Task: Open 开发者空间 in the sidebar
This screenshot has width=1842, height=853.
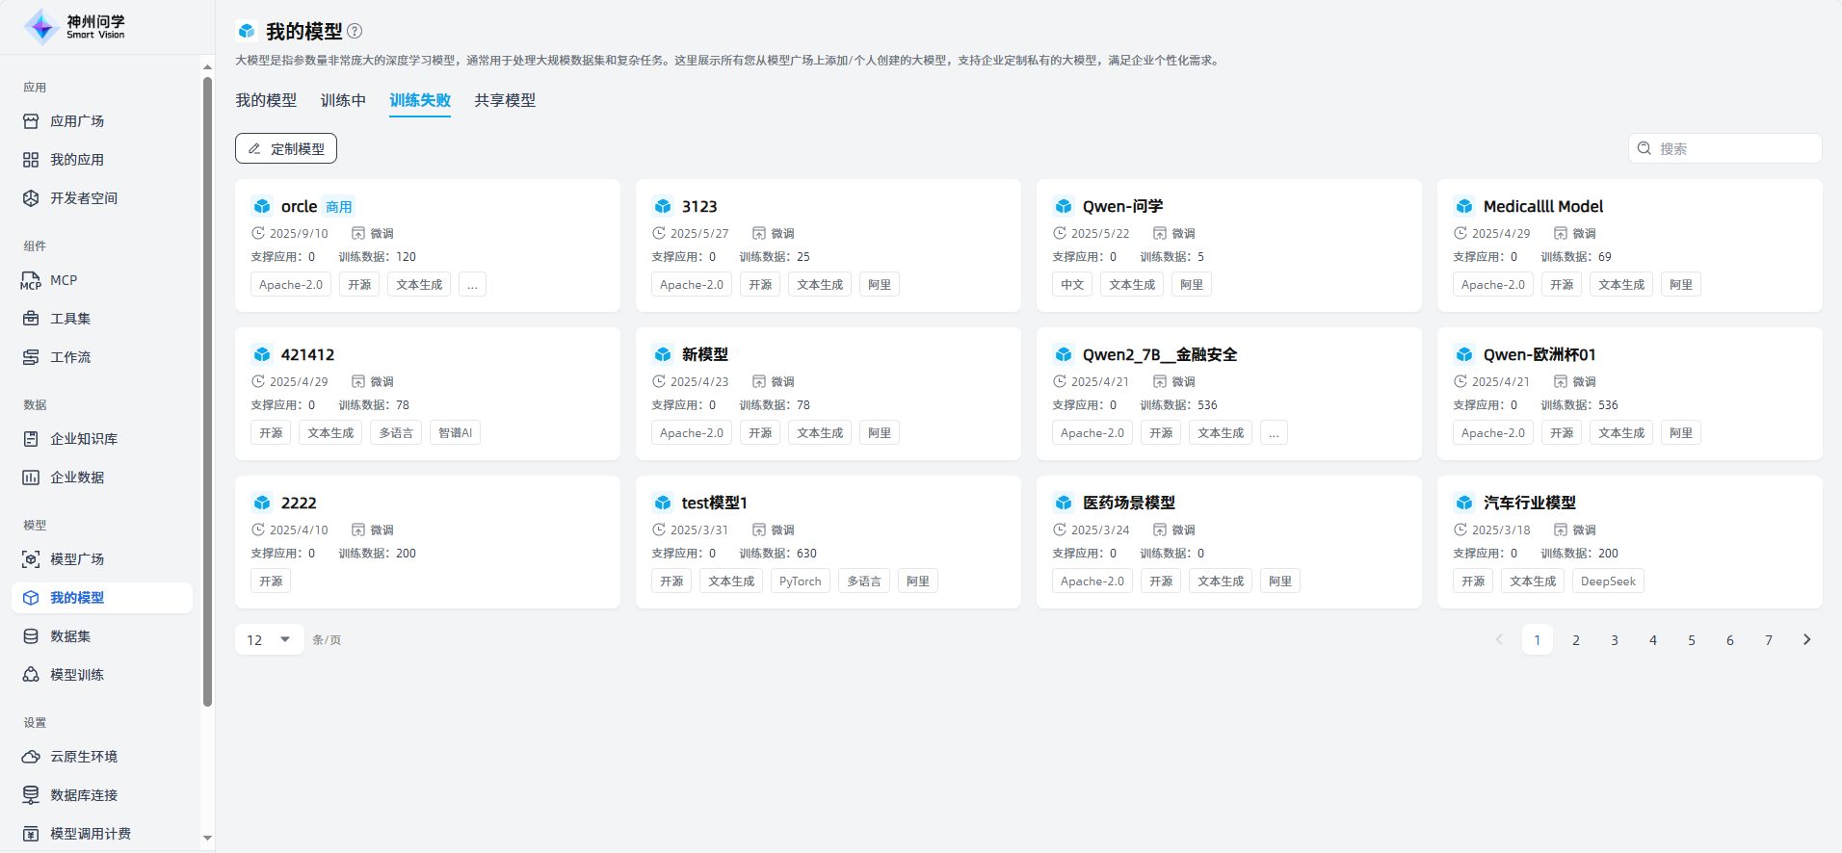Action: (84, 198)
